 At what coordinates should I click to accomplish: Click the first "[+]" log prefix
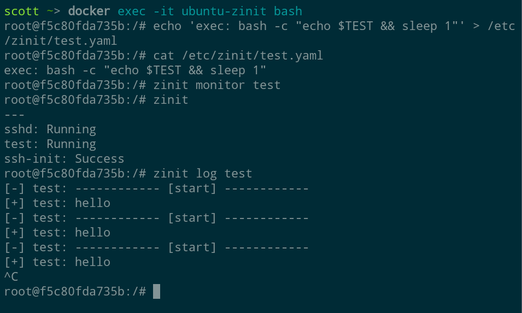click(x=15, y=203)
